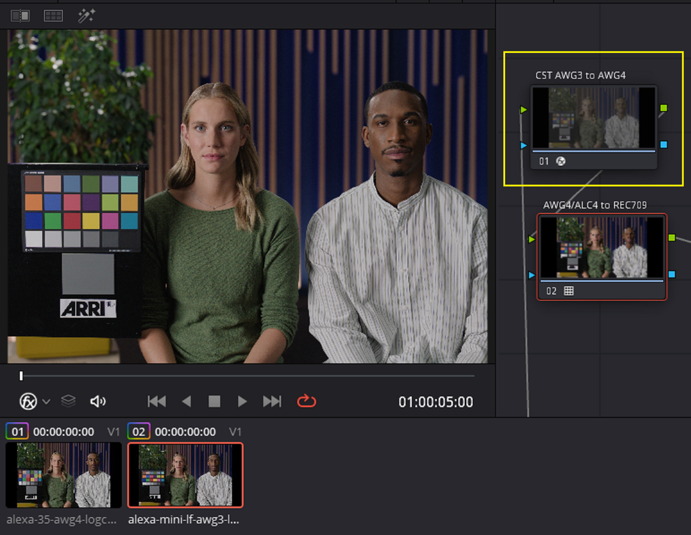Screen dimensions: 691x535
Task: Click clip 02 timecode 00:00:00:00
Action: [x=185, y=432]
